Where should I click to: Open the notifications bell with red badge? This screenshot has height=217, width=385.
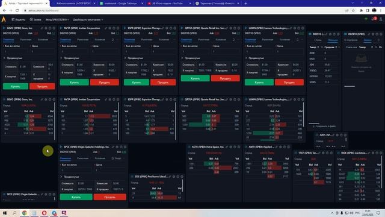[374, 19]
